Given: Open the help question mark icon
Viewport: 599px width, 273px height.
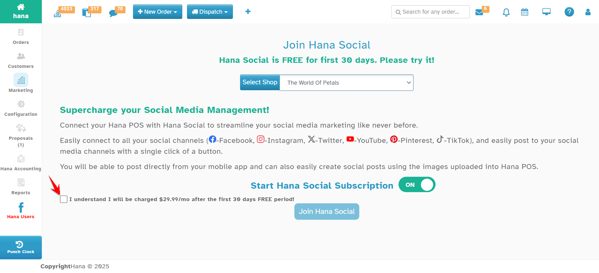Looking at the screenshot, I should pos(569,12).
